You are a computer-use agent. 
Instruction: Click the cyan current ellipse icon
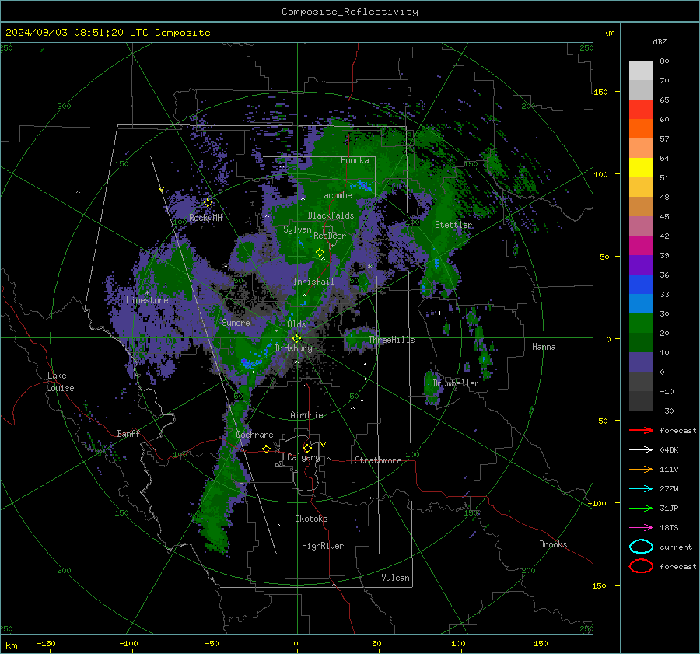point(641,547)
